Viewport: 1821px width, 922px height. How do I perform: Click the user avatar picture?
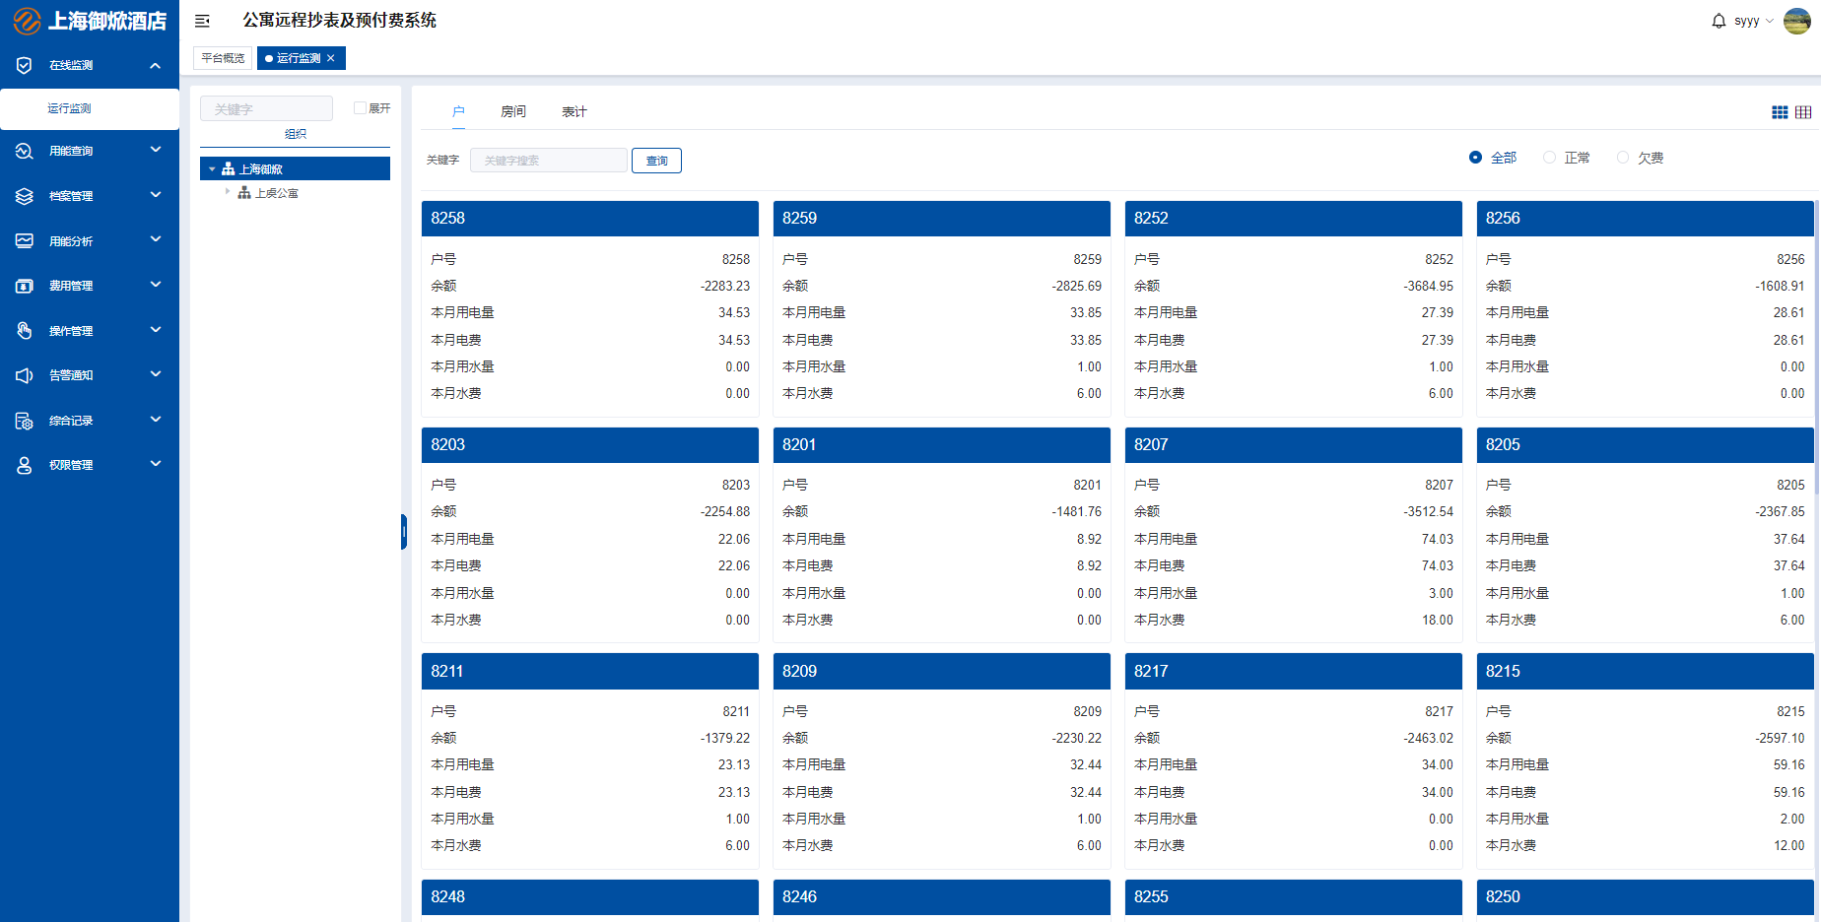pyautogui.click(x=1796, y=21)
